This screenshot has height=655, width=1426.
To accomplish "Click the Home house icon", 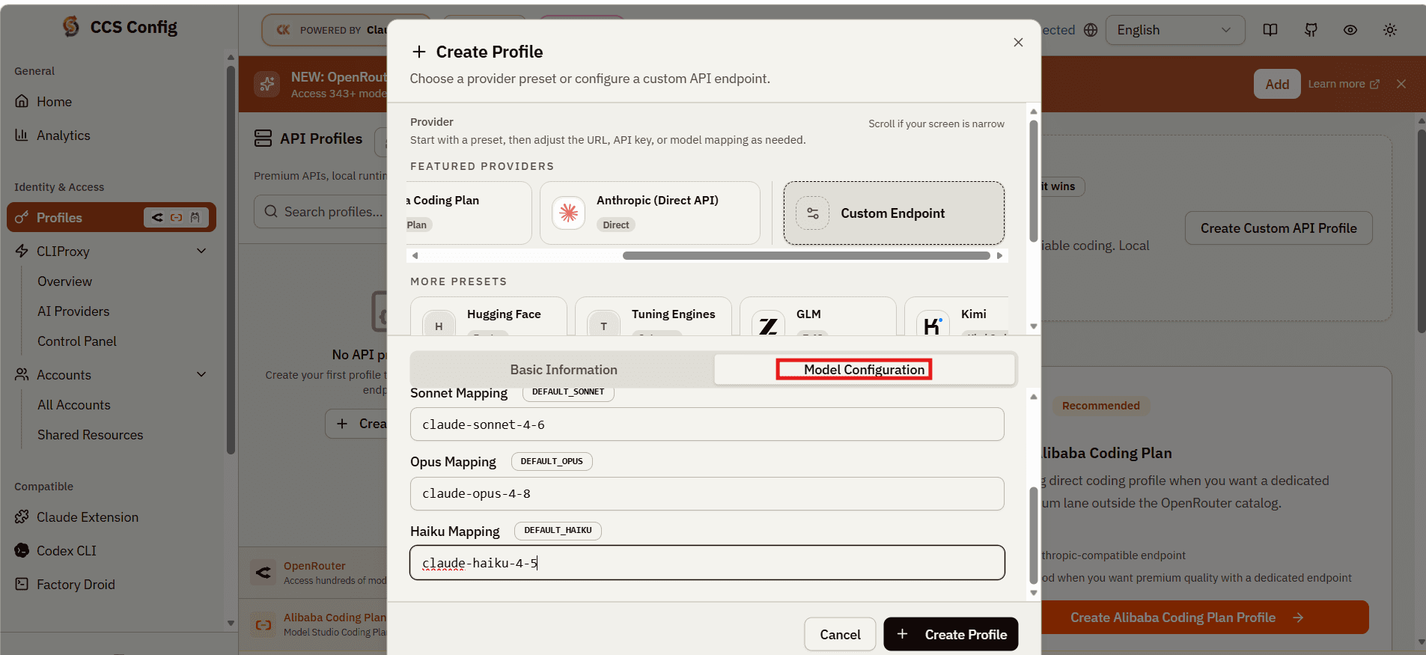I will (x=22, y=101).
